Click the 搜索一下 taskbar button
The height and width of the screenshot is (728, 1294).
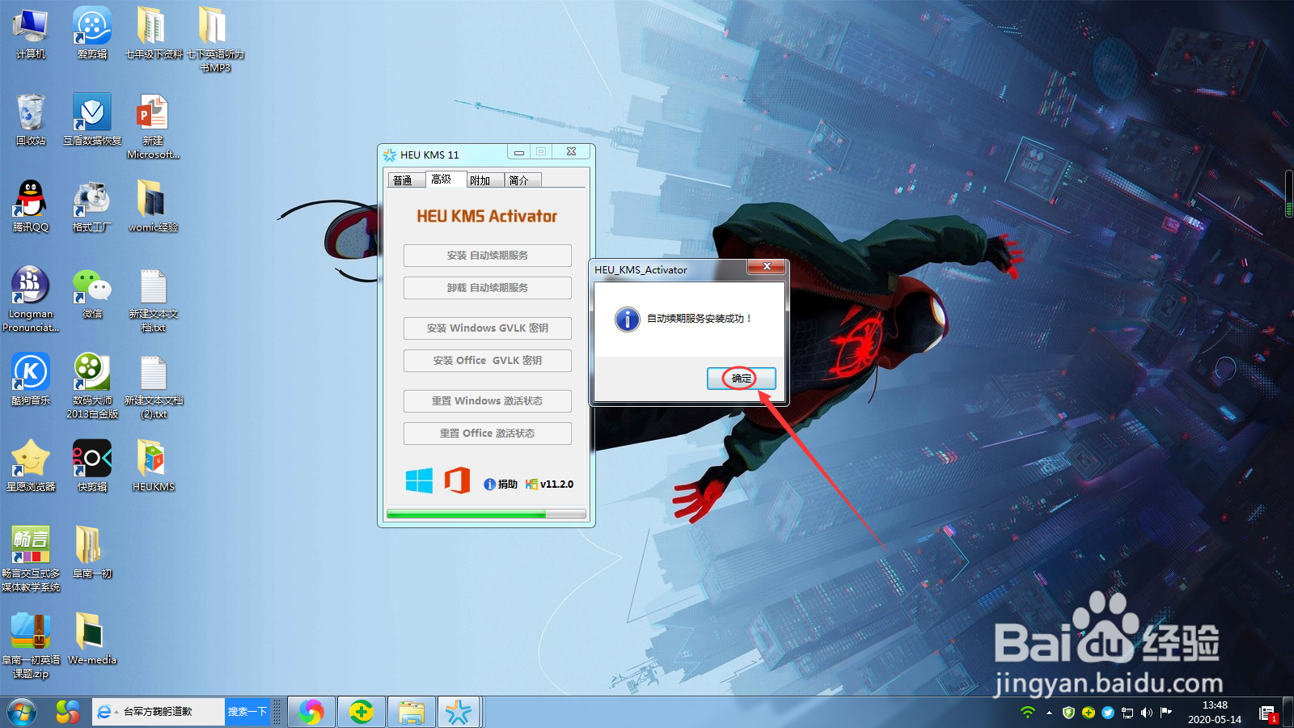pos(247,712)
